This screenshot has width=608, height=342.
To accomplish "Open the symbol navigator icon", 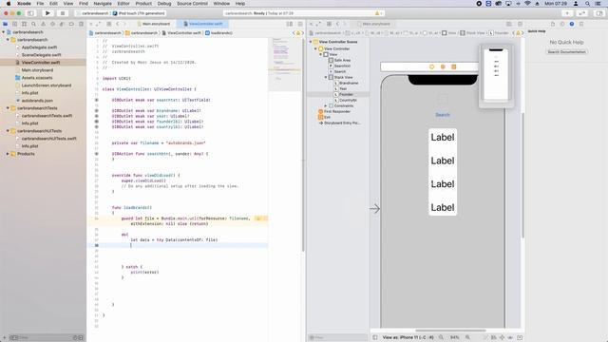I will (24, 24).
